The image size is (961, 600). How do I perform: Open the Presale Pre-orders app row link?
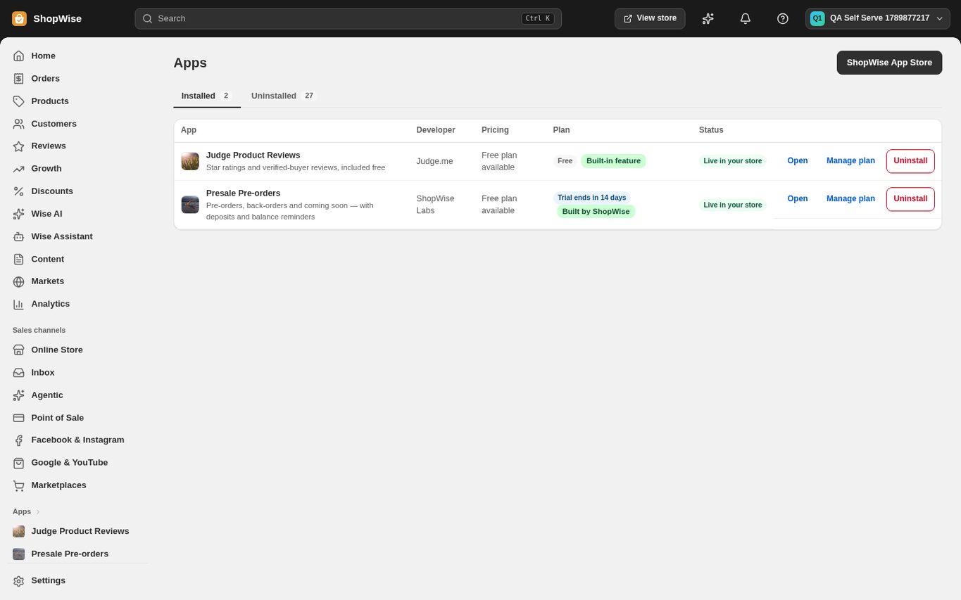tap(797, 199)
